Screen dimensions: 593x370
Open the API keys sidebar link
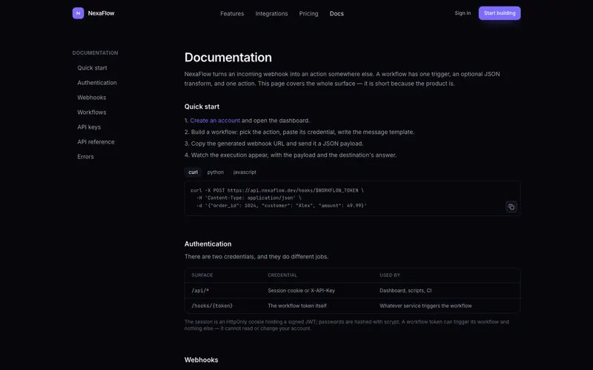click(x=89, y=127)
